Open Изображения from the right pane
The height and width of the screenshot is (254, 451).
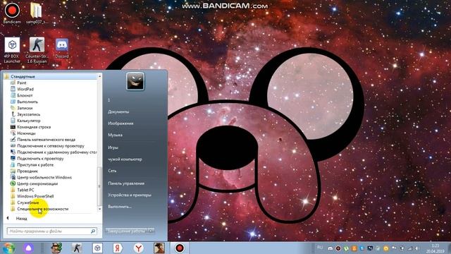click(x=121, y=123)
